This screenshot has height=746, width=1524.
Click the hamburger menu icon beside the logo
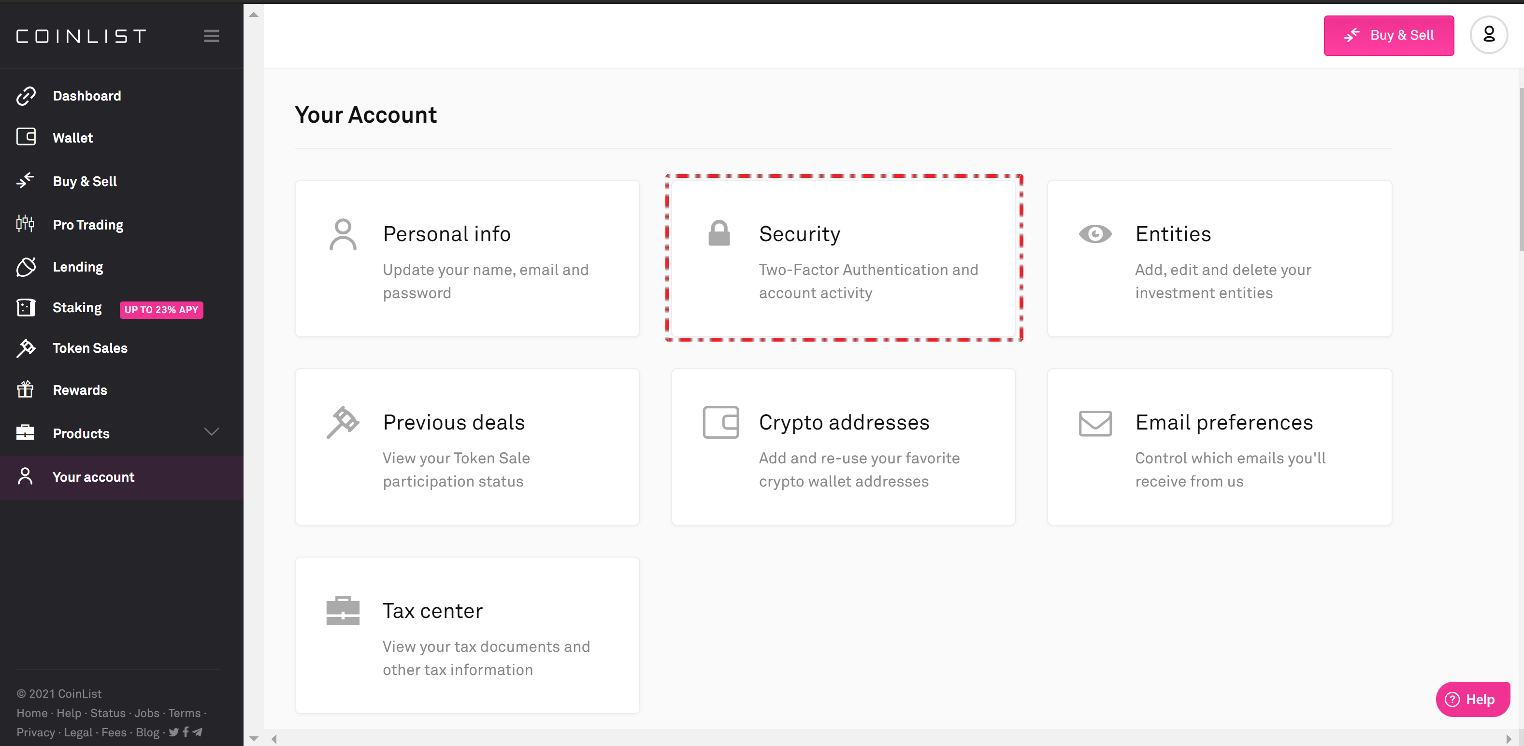click(211, 36)
